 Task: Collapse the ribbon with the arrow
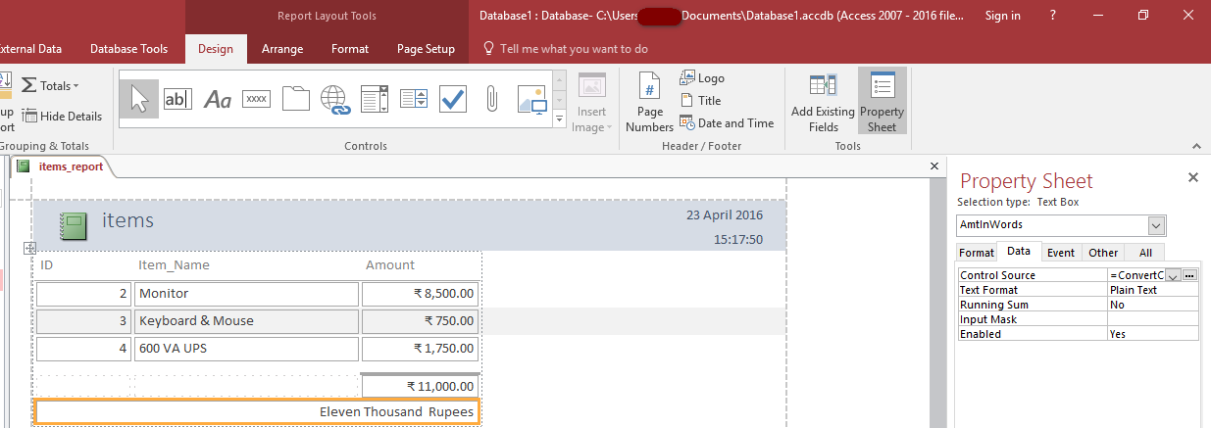[x=1197, y=145]
